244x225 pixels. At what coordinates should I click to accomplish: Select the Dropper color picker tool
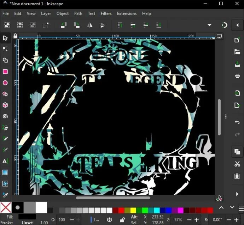click(x=5, y=195)
